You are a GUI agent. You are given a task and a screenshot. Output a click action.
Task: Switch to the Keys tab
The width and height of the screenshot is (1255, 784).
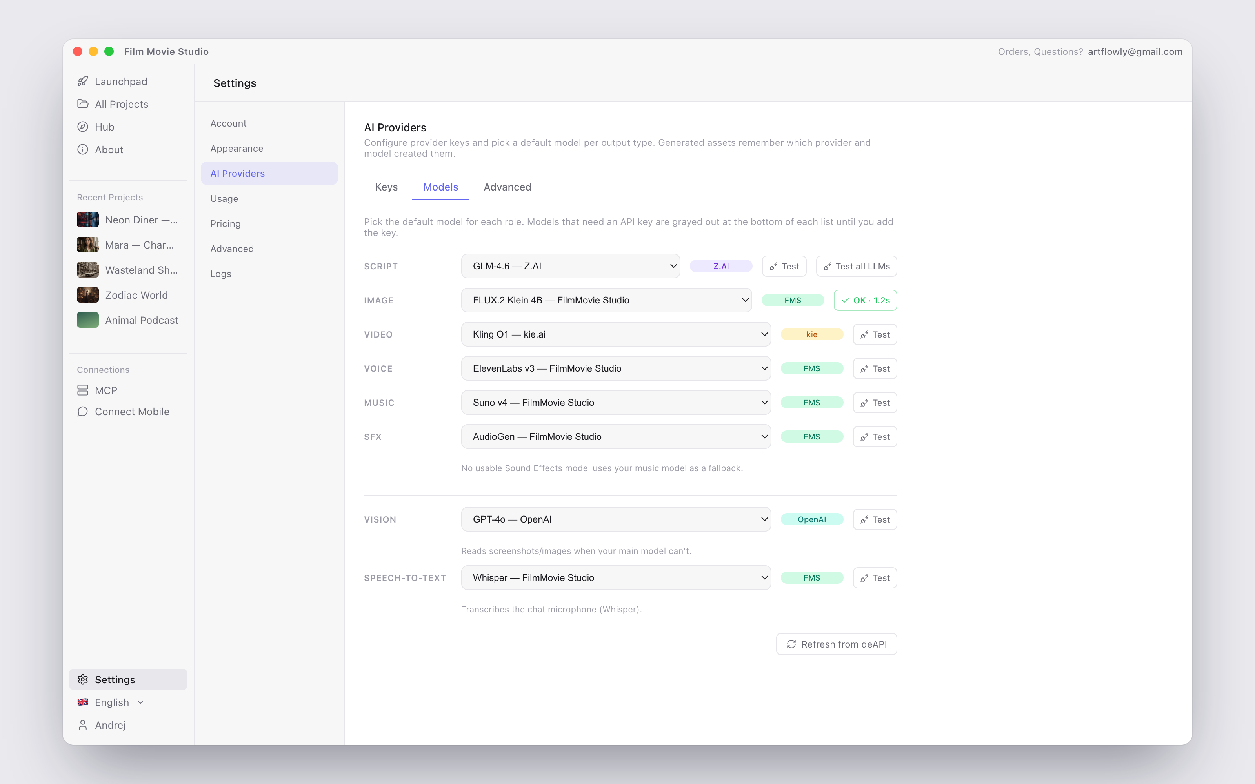[386, 187]
